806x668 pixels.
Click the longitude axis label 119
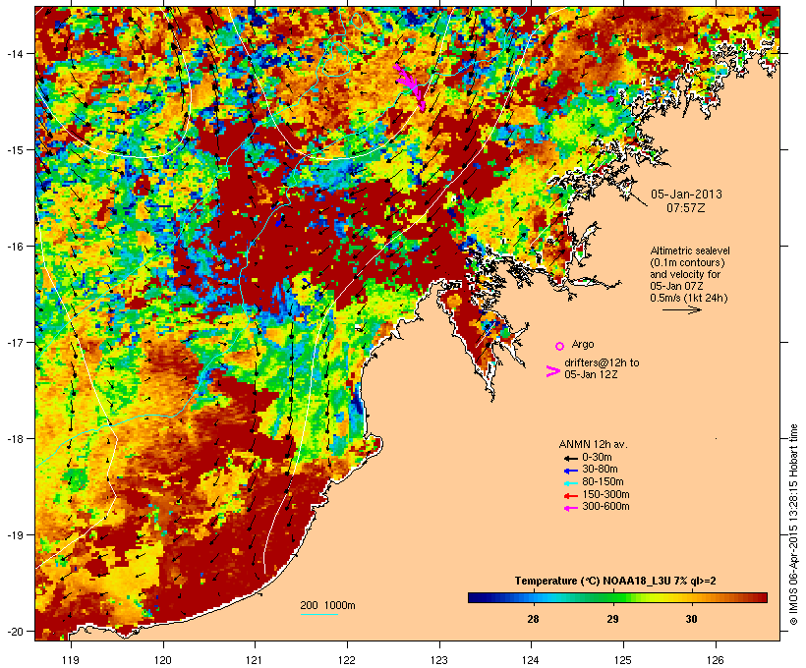[x=71, y=660]
